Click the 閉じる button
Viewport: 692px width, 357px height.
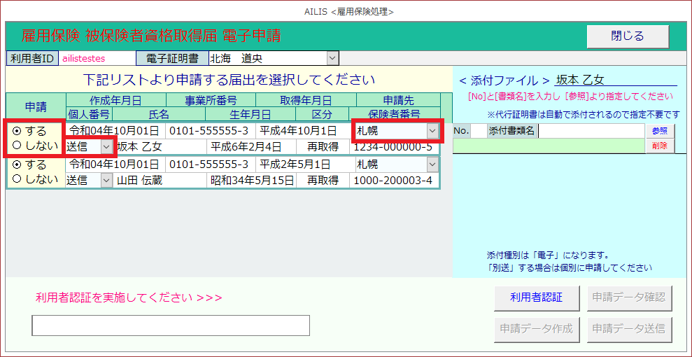pyautogui.click(x=627, y=36)
